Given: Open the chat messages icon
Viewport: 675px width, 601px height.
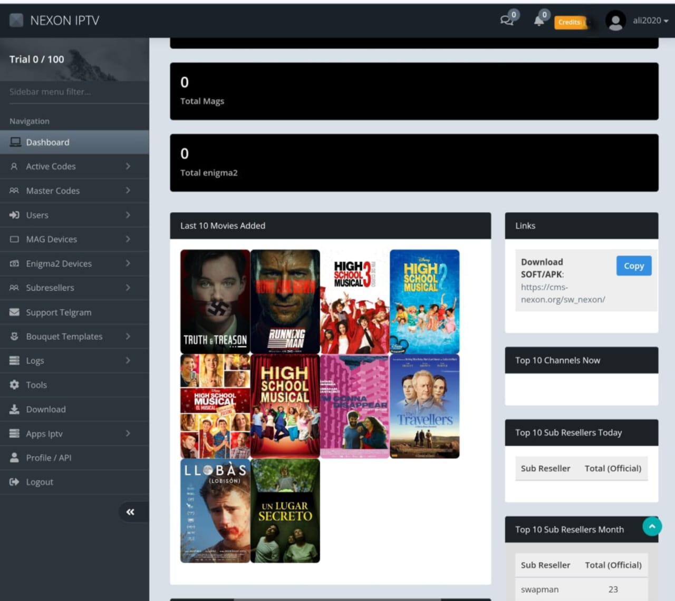Looking at the screenshot, I should click(x=507, y=21).
